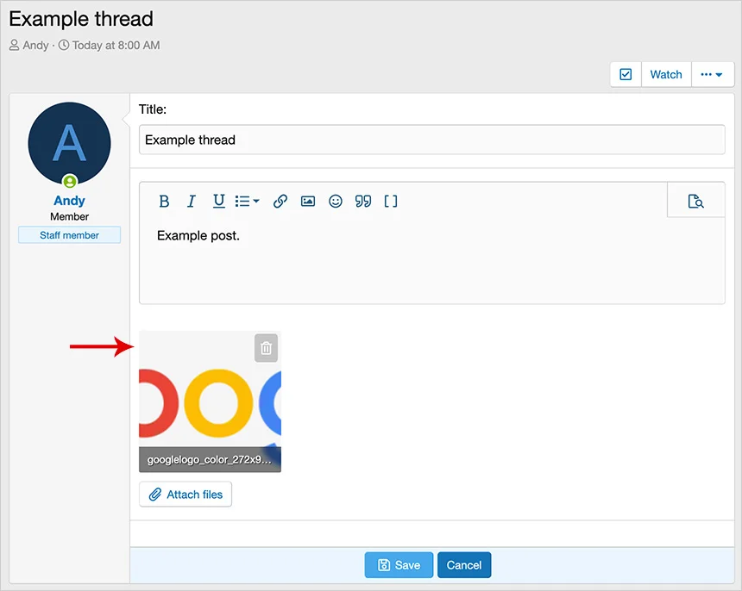Image resolution: width=742 pixels, height=591 pixels.
Task: Click the Watch thread button
Action: pos(665,75)
